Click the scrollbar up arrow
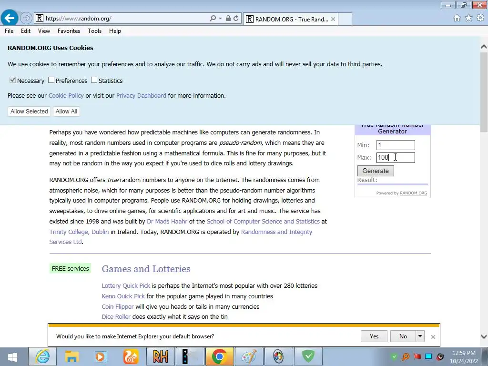The height and width of the screenshot is (366, 488). click(x=484, y=47)
